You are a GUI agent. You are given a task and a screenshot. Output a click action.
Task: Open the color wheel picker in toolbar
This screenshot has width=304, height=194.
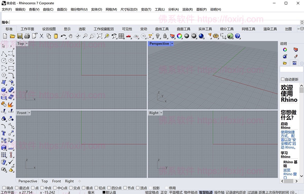tap(179, 36)
